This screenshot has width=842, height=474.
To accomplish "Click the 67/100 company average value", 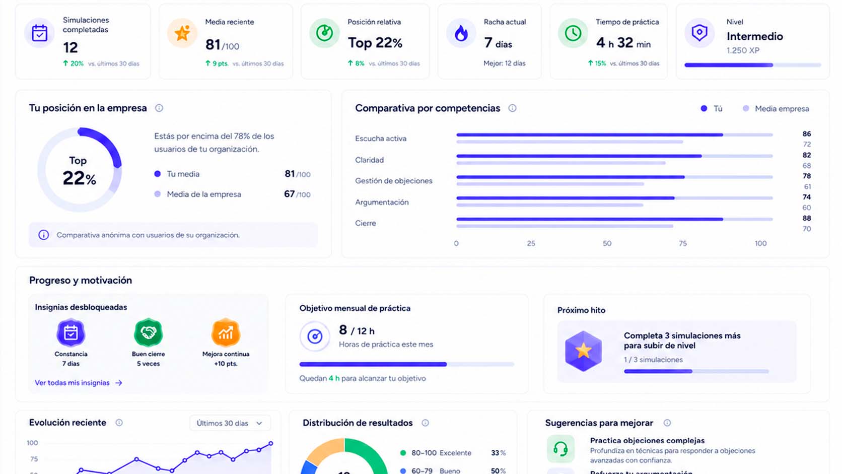I will coord(297,194).
